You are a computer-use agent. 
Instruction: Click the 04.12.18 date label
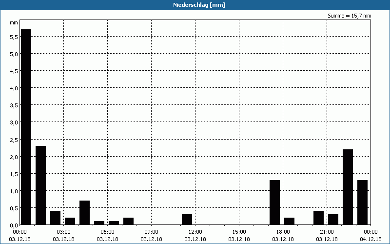[x=370, y=239]
